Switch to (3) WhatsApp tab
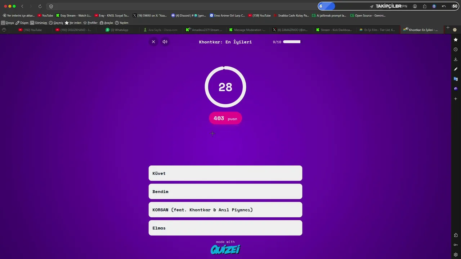461x259 pixels. [117, 30]
